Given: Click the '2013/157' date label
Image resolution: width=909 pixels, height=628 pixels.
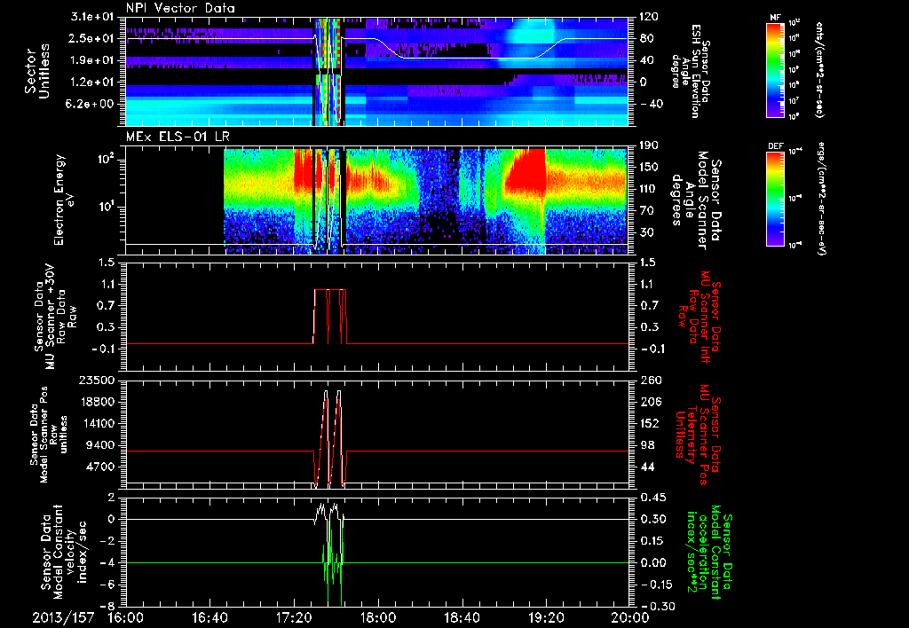Looking at the screenshot, I should pyautogui.click(x=63, y=617).
